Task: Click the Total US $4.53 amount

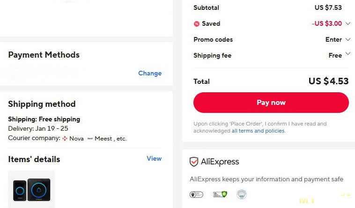Action: coord(328,81)
